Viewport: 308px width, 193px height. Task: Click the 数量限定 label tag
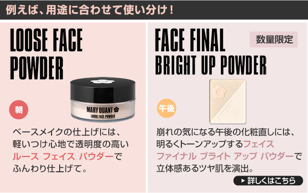pyautogui.click(x=274, y=40)
